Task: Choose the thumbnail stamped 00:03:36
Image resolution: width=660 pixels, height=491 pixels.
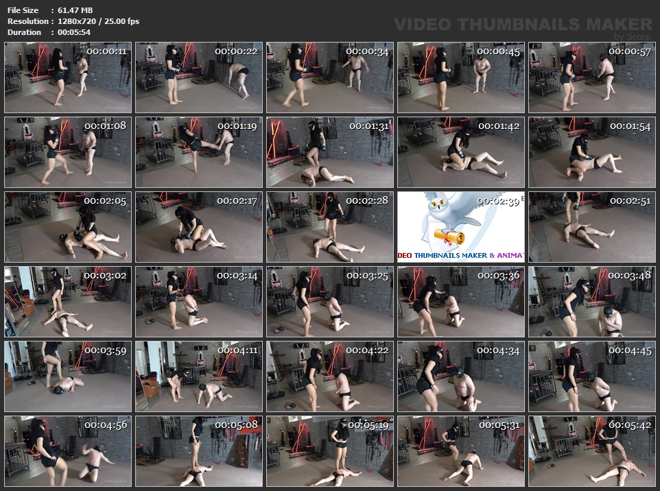Action: tap(461, 302)
